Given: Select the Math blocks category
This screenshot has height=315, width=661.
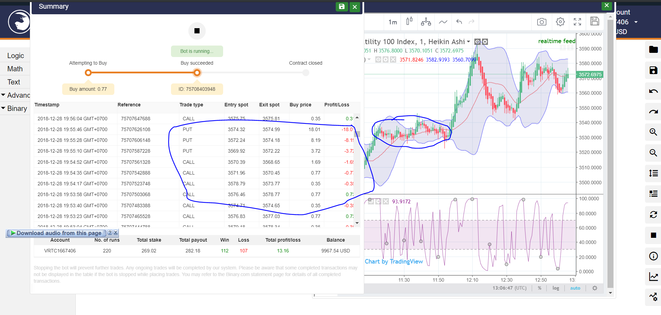Looking at the screenshot, I should pyautogui.click(x=15, y=68).
